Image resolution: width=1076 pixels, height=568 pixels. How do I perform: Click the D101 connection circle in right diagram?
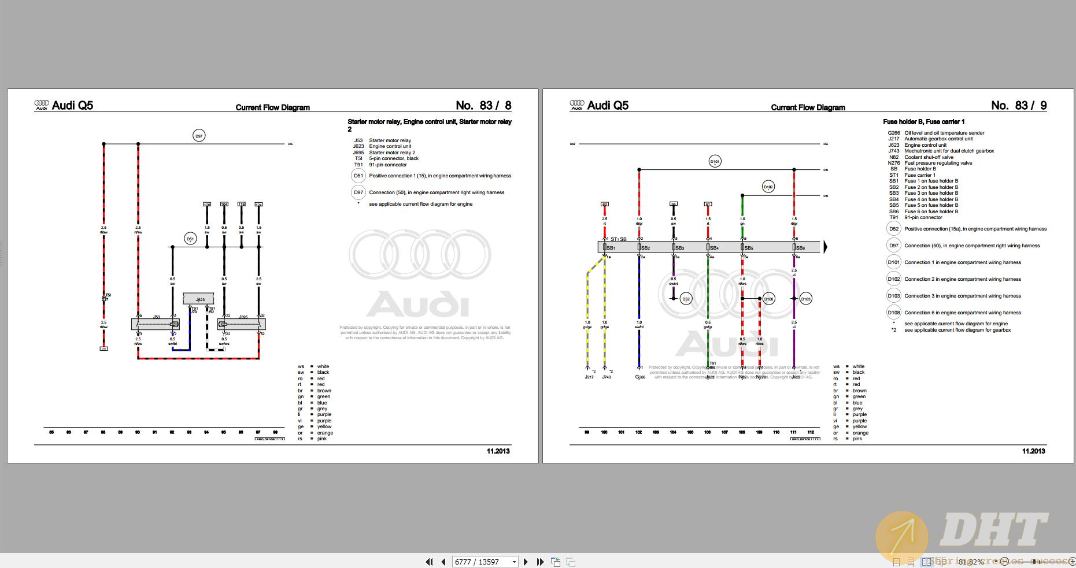[715, 161]
